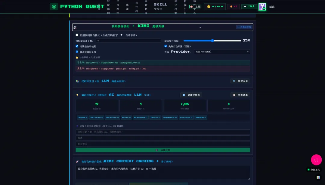Open the Provider dropdown showing Kimi (Moonshot)
Screen dimensions: 325x185
[222, 52]
